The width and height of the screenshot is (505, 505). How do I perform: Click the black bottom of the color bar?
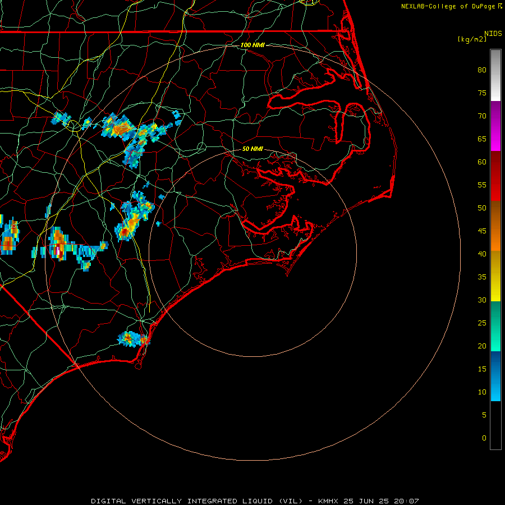point(495,425)
